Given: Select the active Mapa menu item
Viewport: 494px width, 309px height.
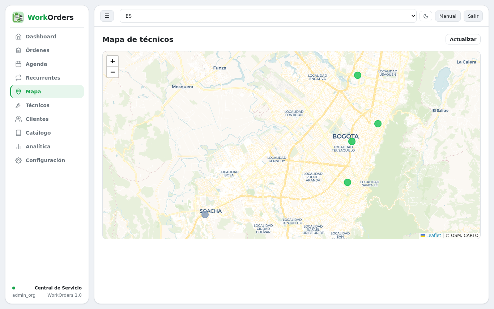Looking at the screenshot, I should [x=47, y=92].
